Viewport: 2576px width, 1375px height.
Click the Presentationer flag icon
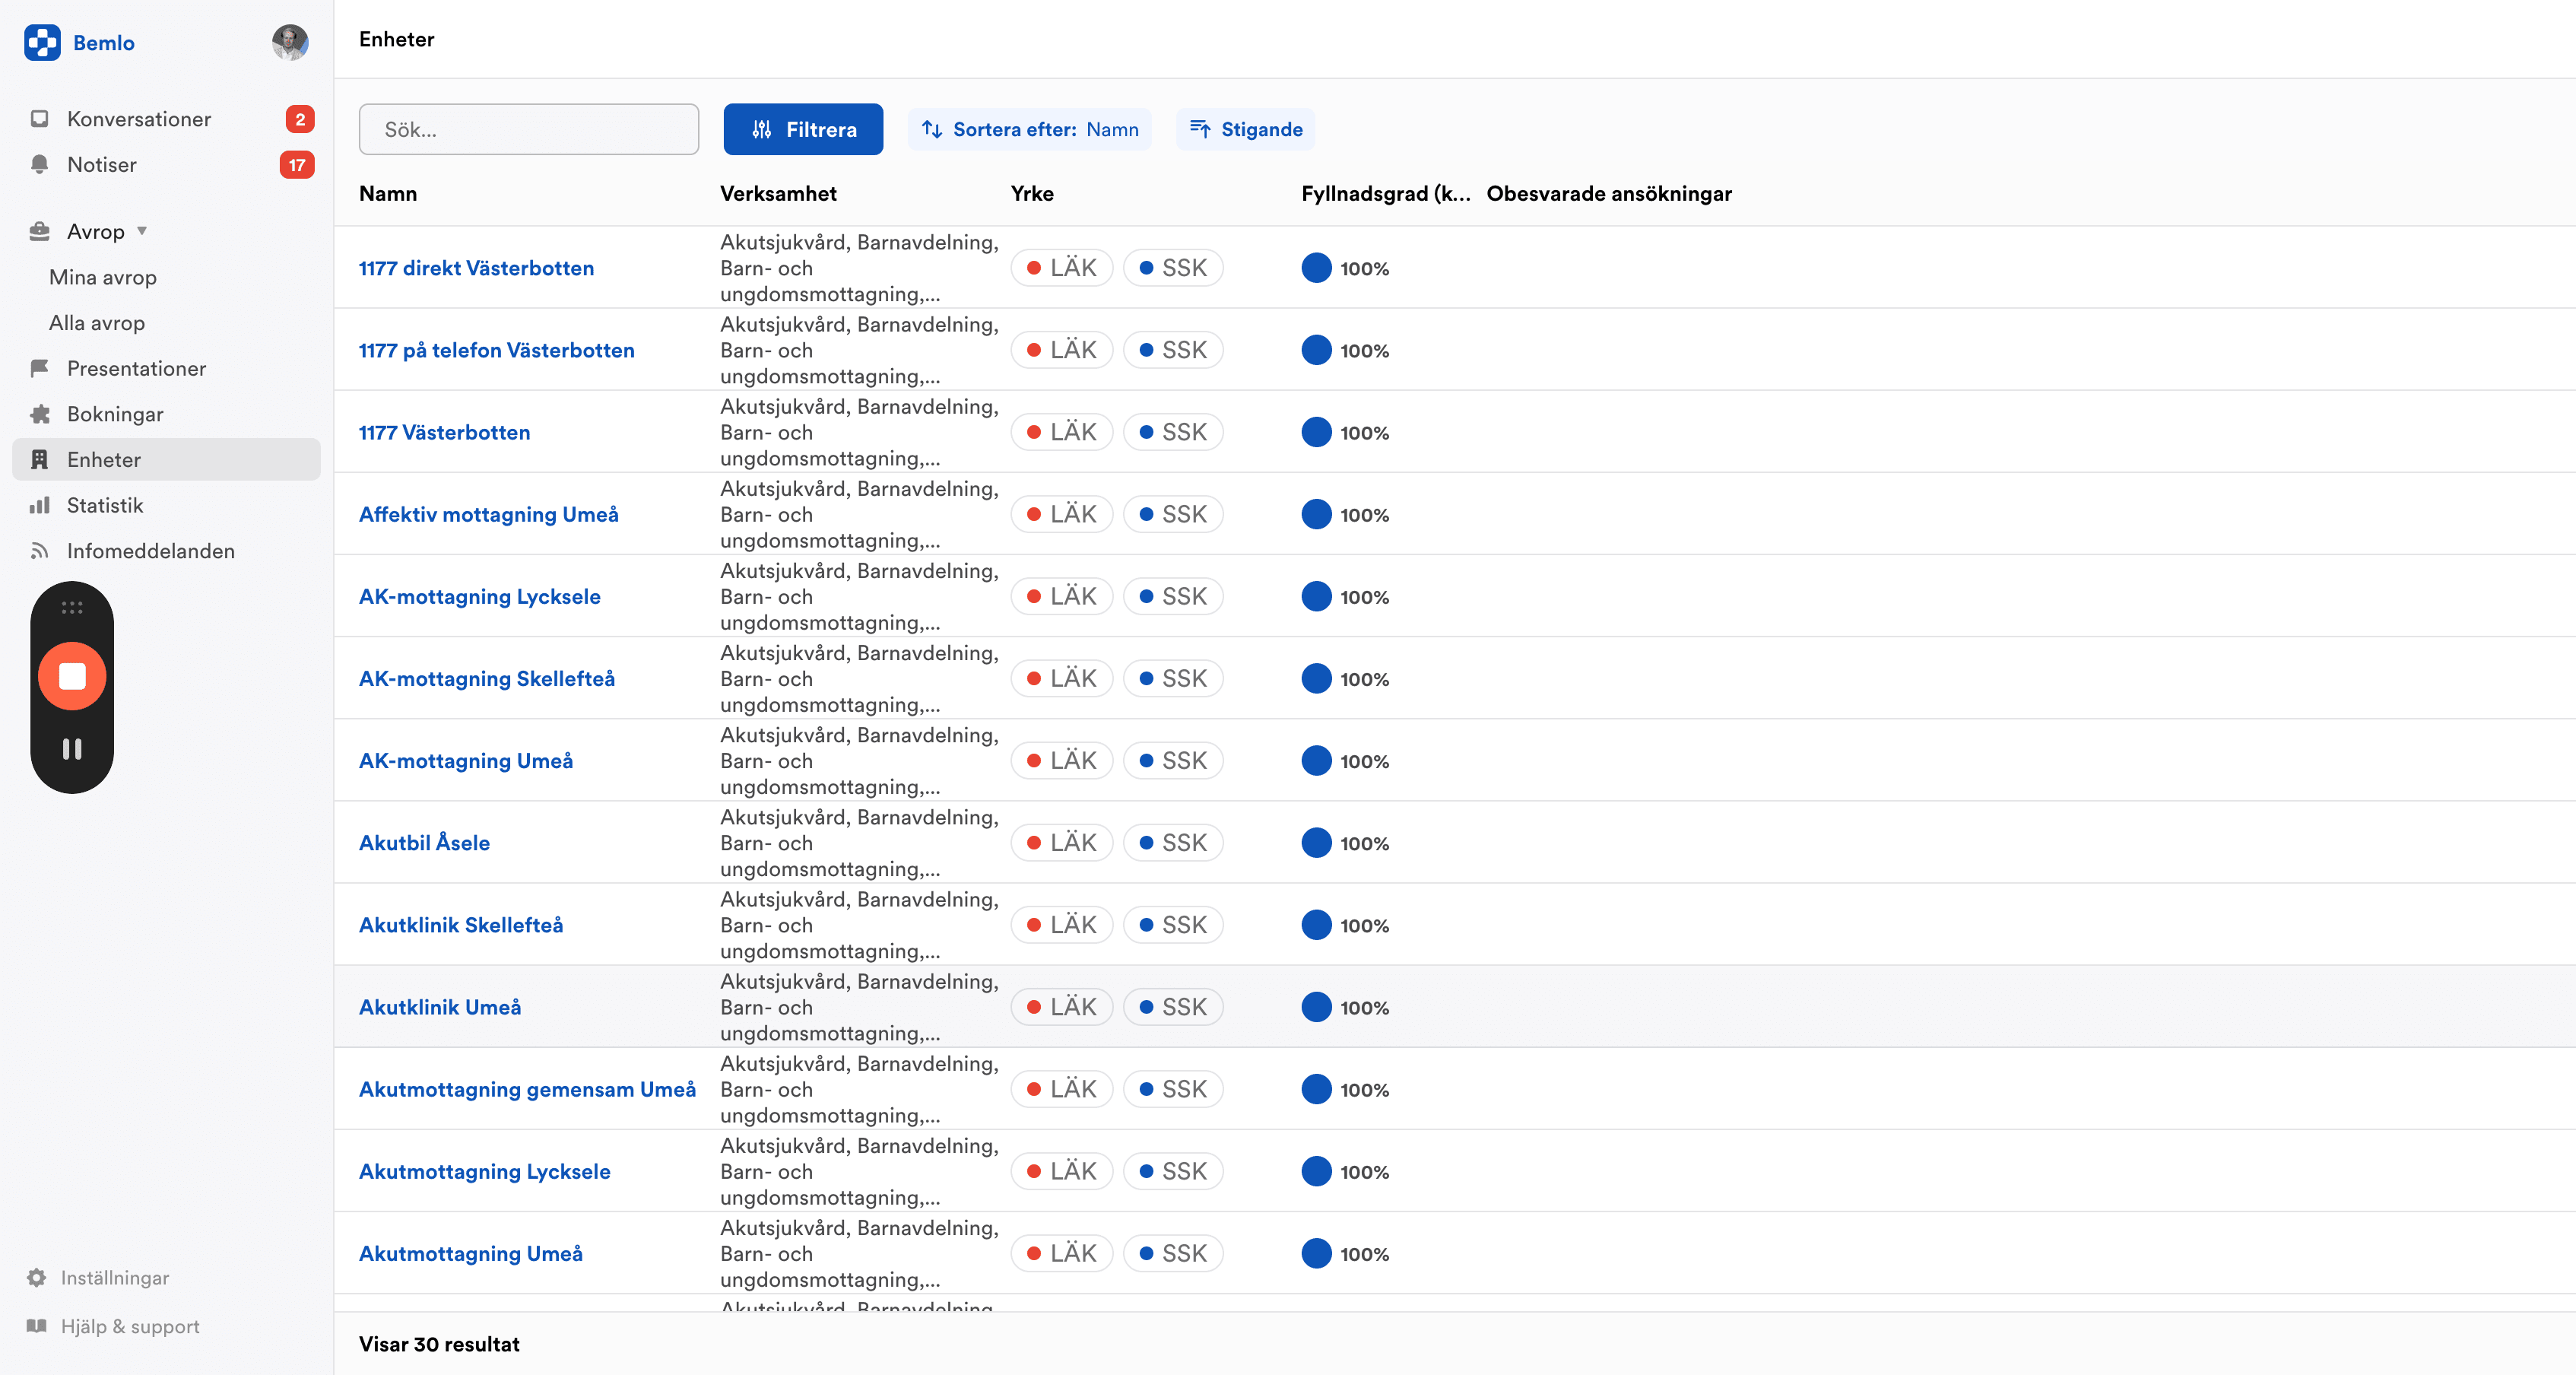[x=39, y=368]
